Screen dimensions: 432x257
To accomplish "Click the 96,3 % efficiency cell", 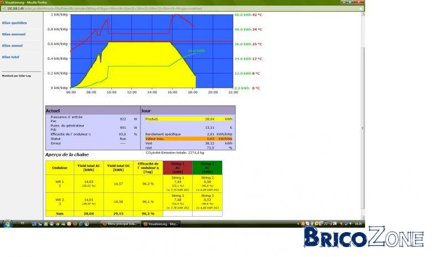I will pyautogui.click(x=148, y=183).
